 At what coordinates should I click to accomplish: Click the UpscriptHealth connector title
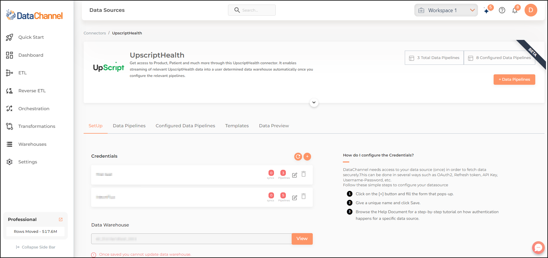coord(157,55)
